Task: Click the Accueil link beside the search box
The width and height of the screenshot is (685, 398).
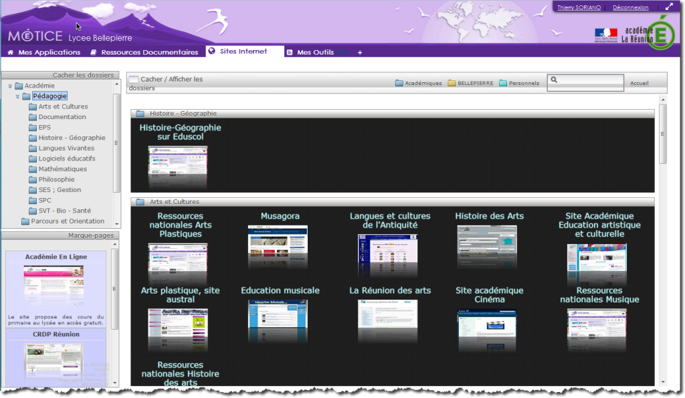Action: pyautogui.click(x=639, y=84)
